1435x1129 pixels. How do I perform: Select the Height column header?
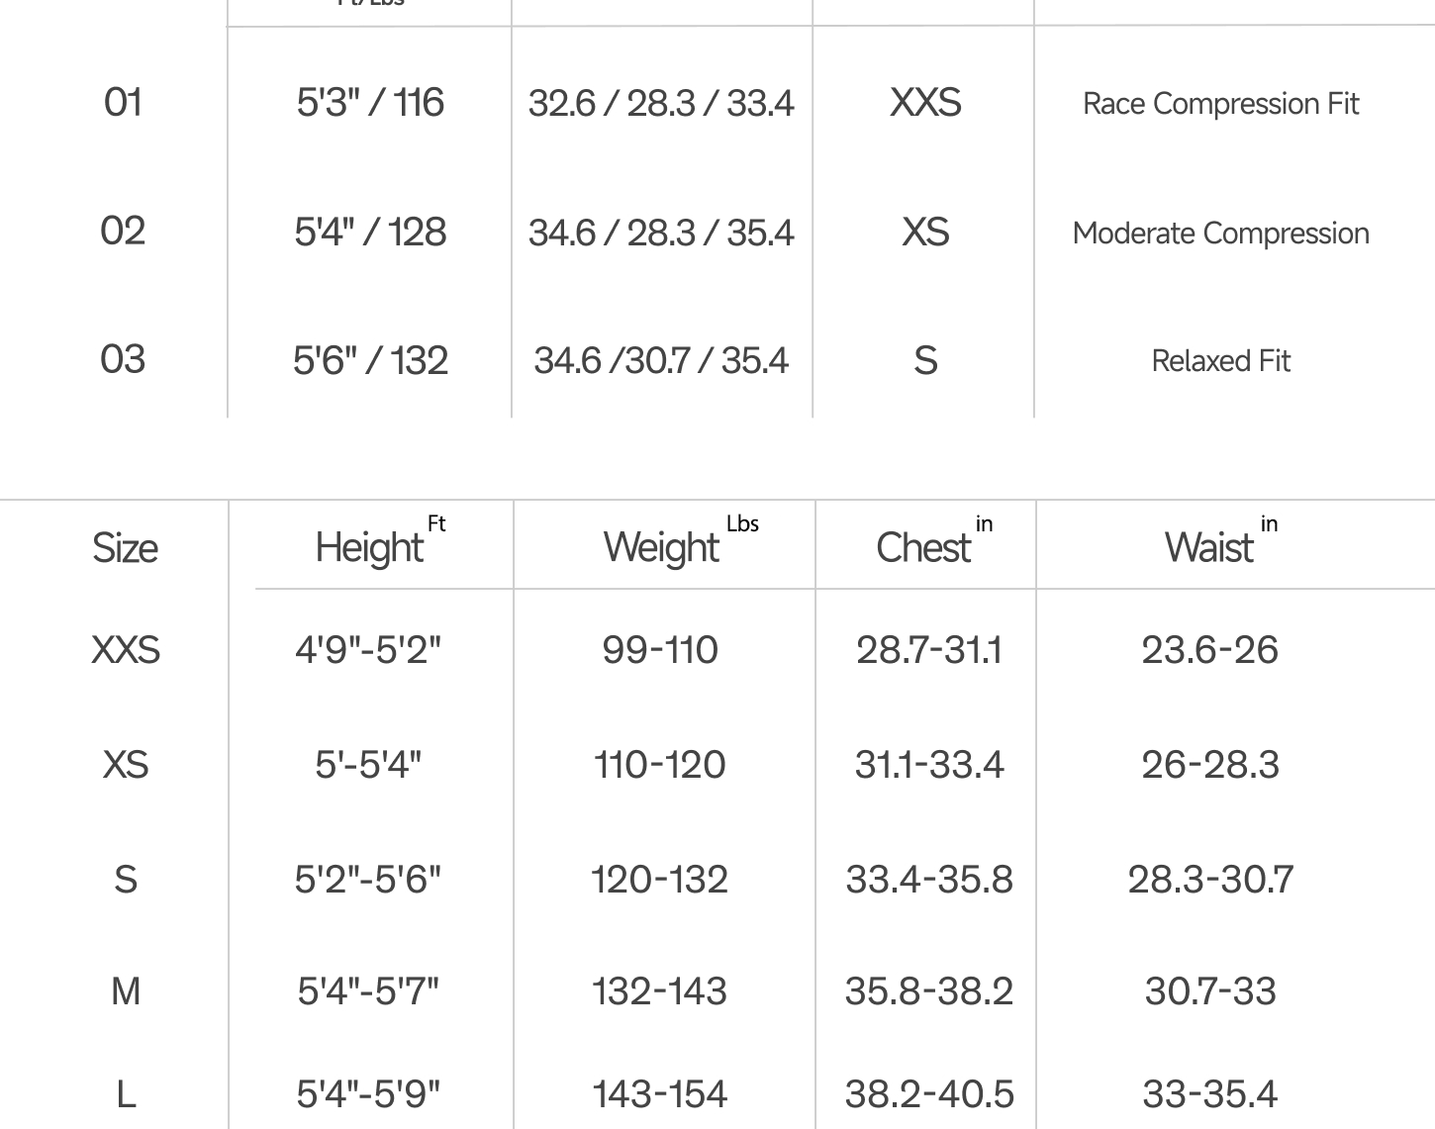coord(380,542)
